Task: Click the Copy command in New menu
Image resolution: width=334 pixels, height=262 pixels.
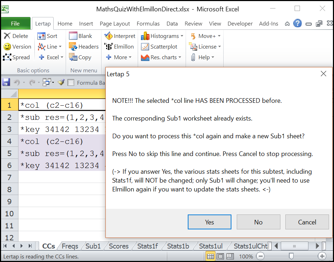Action: [x=80, y=57]
